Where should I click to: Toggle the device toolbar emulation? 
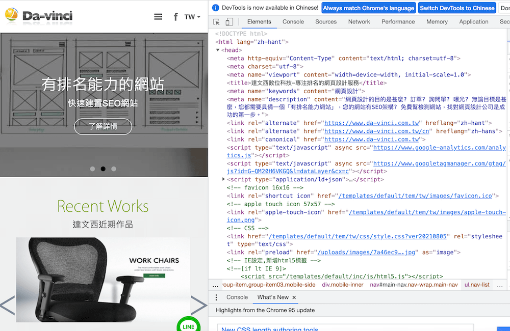[x=229, y=22]
